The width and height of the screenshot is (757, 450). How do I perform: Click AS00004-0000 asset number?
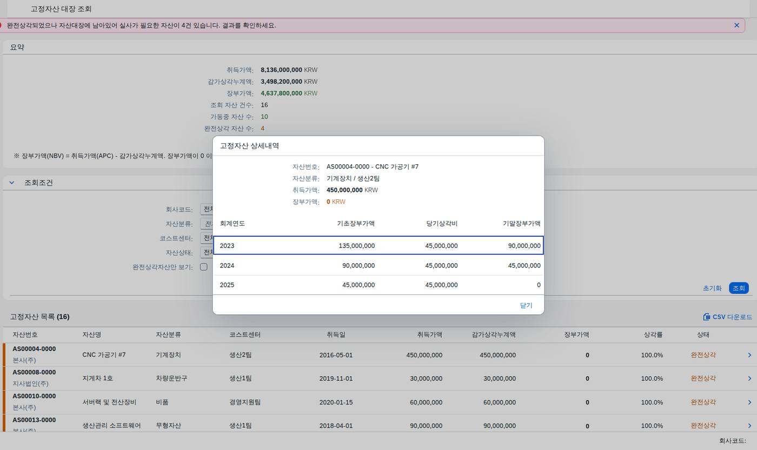point(34,349)
